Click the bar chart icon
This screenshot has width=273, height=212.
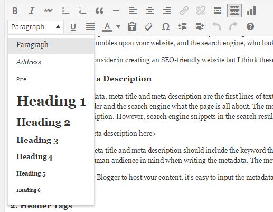251,11
